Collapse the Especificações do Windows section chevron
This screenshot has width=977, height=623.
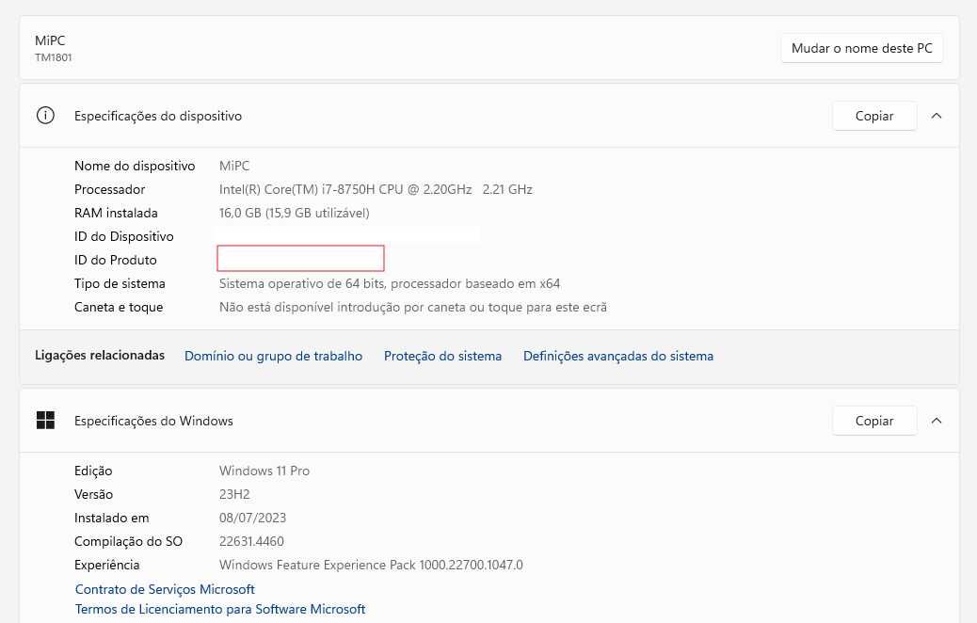(936, 422)
